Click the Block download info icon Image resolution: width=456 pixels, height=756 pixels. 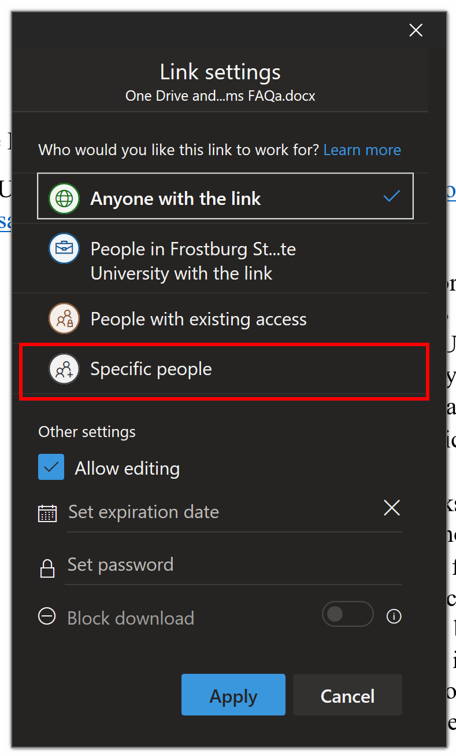click(394, 616)
